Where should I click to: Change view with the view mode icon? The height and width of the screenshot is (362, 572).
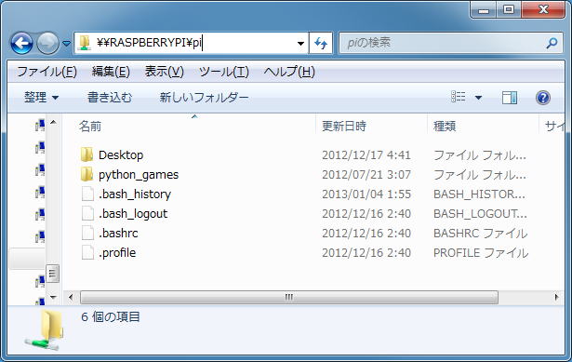(x=459, y=97)
